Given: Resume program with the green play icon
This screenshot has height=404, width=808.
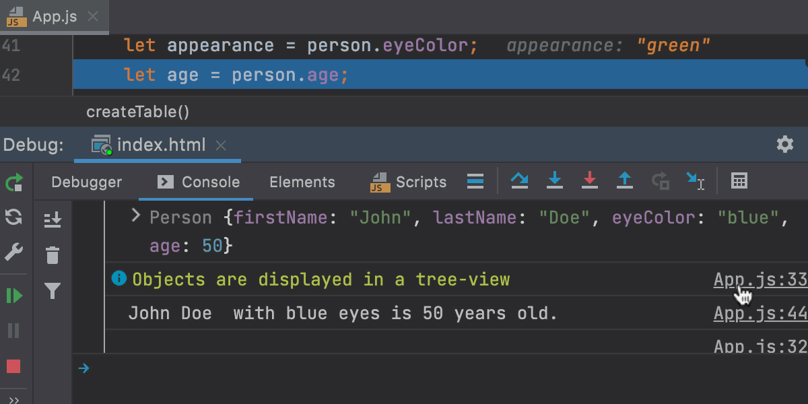Looking at the screenshot, I should pyautogui.click(x=13, y=295).
